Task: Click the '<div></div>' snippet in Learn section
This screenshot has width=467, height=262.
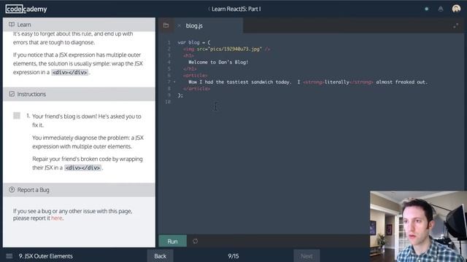Action: [x=70, y=72]
